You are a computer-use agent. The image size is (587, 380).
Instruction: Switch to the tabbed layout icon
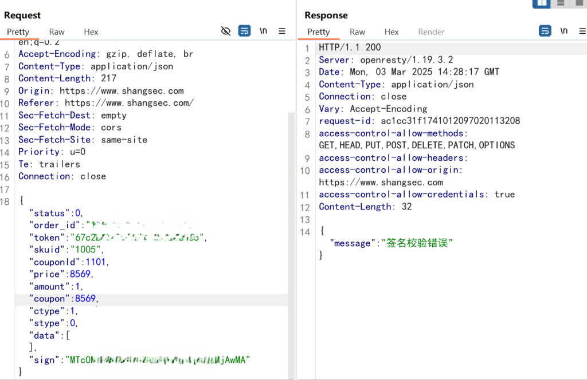click(x=578, y=3)
